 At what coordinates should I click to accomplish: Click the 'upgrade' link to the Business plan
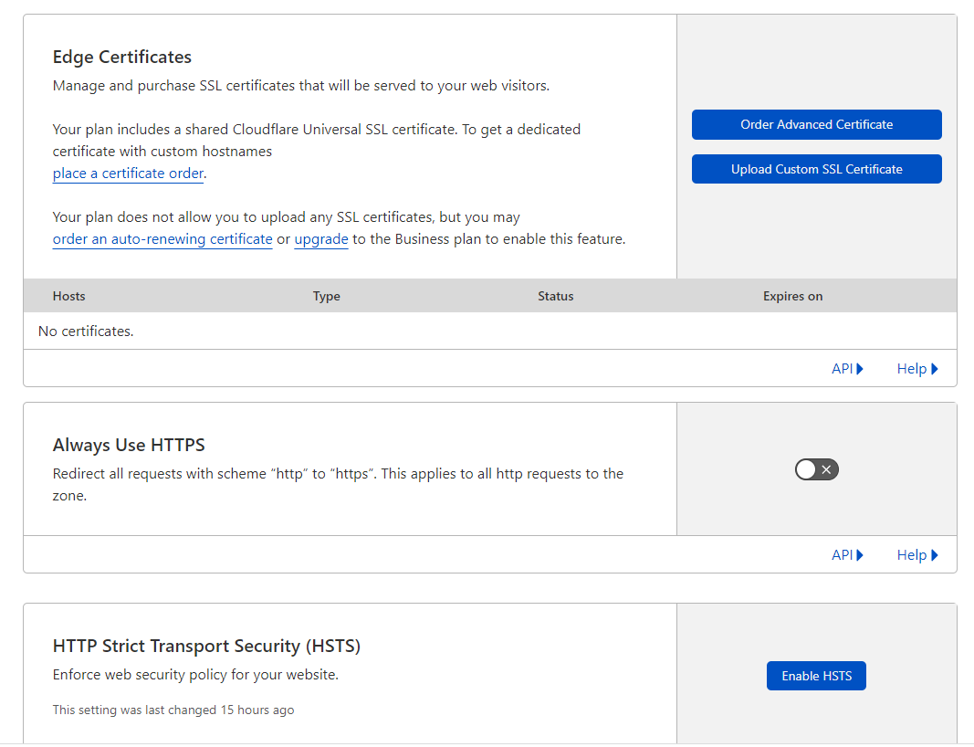tap(320, 239)
